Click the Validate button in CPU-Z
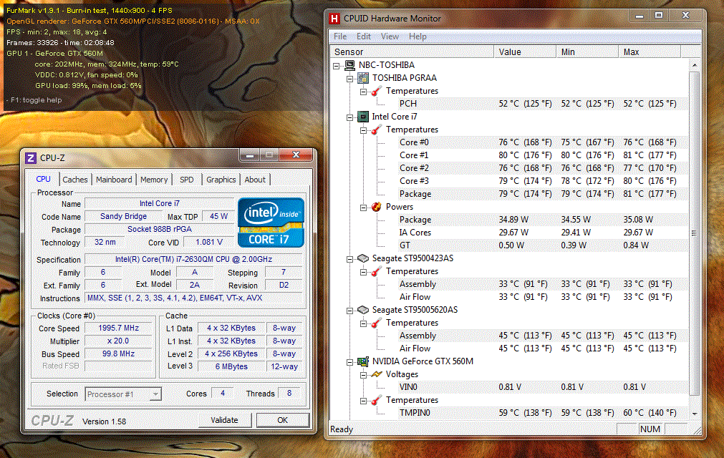Screen dimensions: 724x458 pos(224,420)
